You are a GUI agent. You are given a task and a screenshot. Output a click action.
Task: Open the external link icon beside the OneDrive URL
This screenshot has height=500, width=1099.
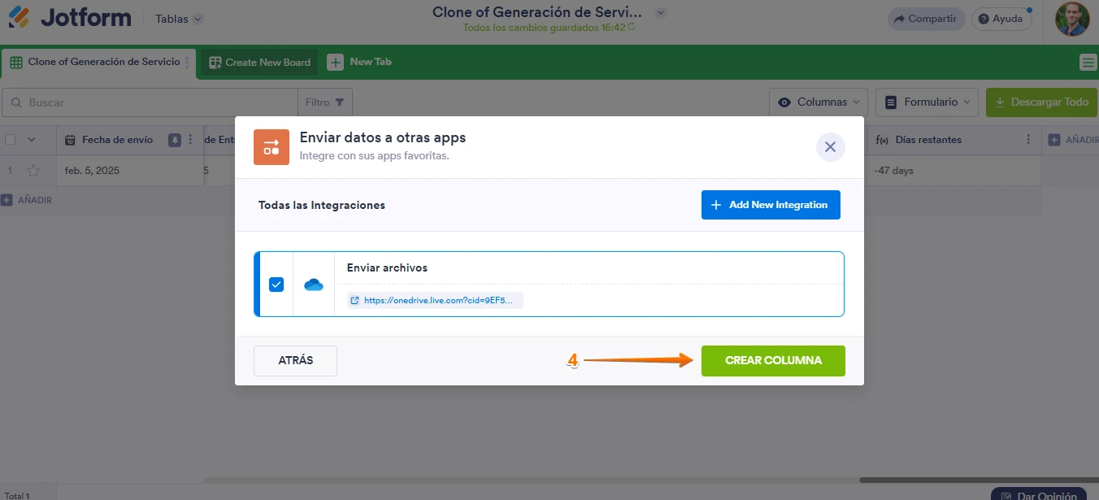point(354,300)
